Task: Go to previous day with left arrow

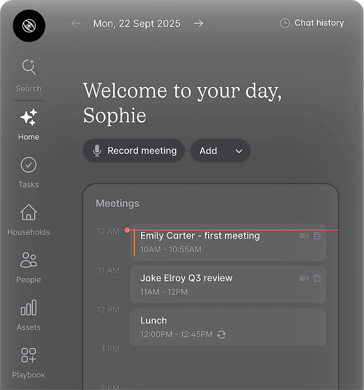Action: pyautogui.click(x=76, y=24)
